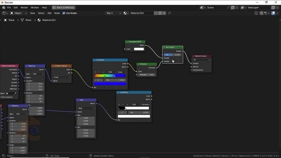Toggle the node overlays icon in header
Screen dimensions: 281x158
coord(273,13)
